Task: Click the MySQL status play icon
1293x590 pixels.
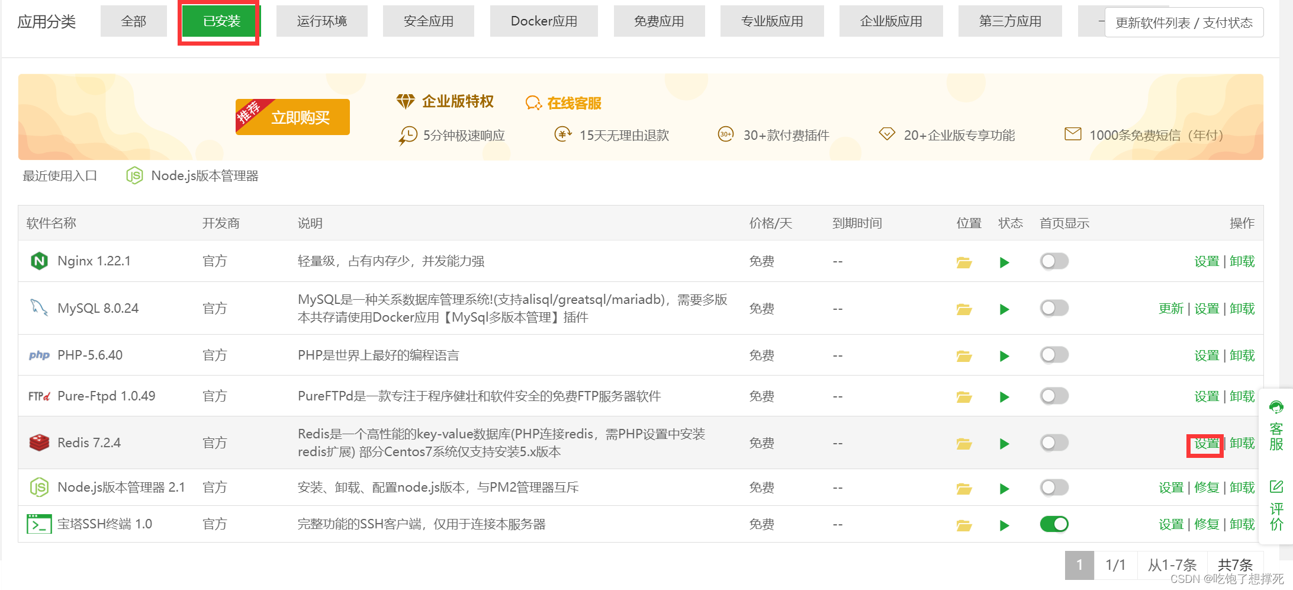Action: (x=1004, y=309)
